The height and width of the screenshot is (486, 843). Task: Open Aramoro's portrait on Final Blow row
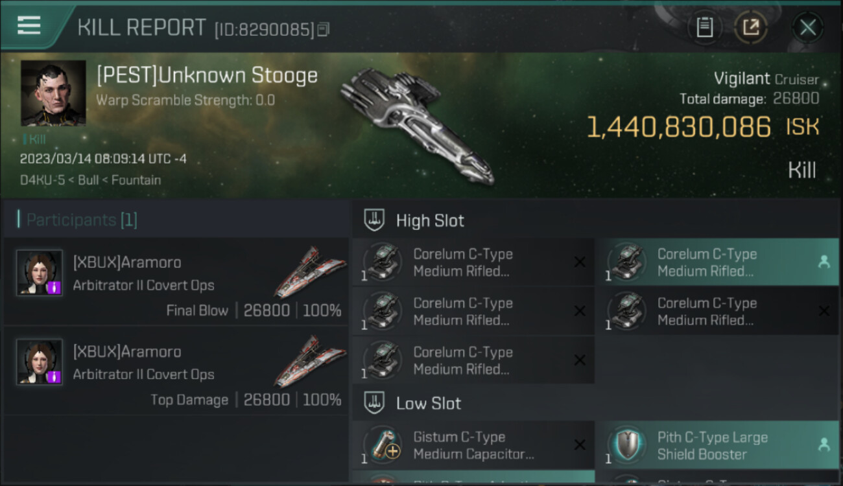pyautogui.click(x=40, y=273)
